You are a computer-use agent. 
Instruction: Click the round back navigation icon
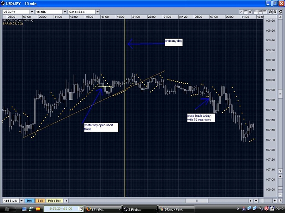click(270, 12)
